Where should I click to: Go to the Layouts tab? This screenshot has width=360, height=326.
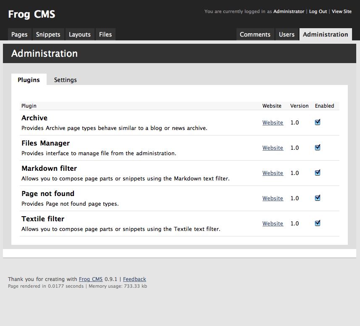click(80, 34)
